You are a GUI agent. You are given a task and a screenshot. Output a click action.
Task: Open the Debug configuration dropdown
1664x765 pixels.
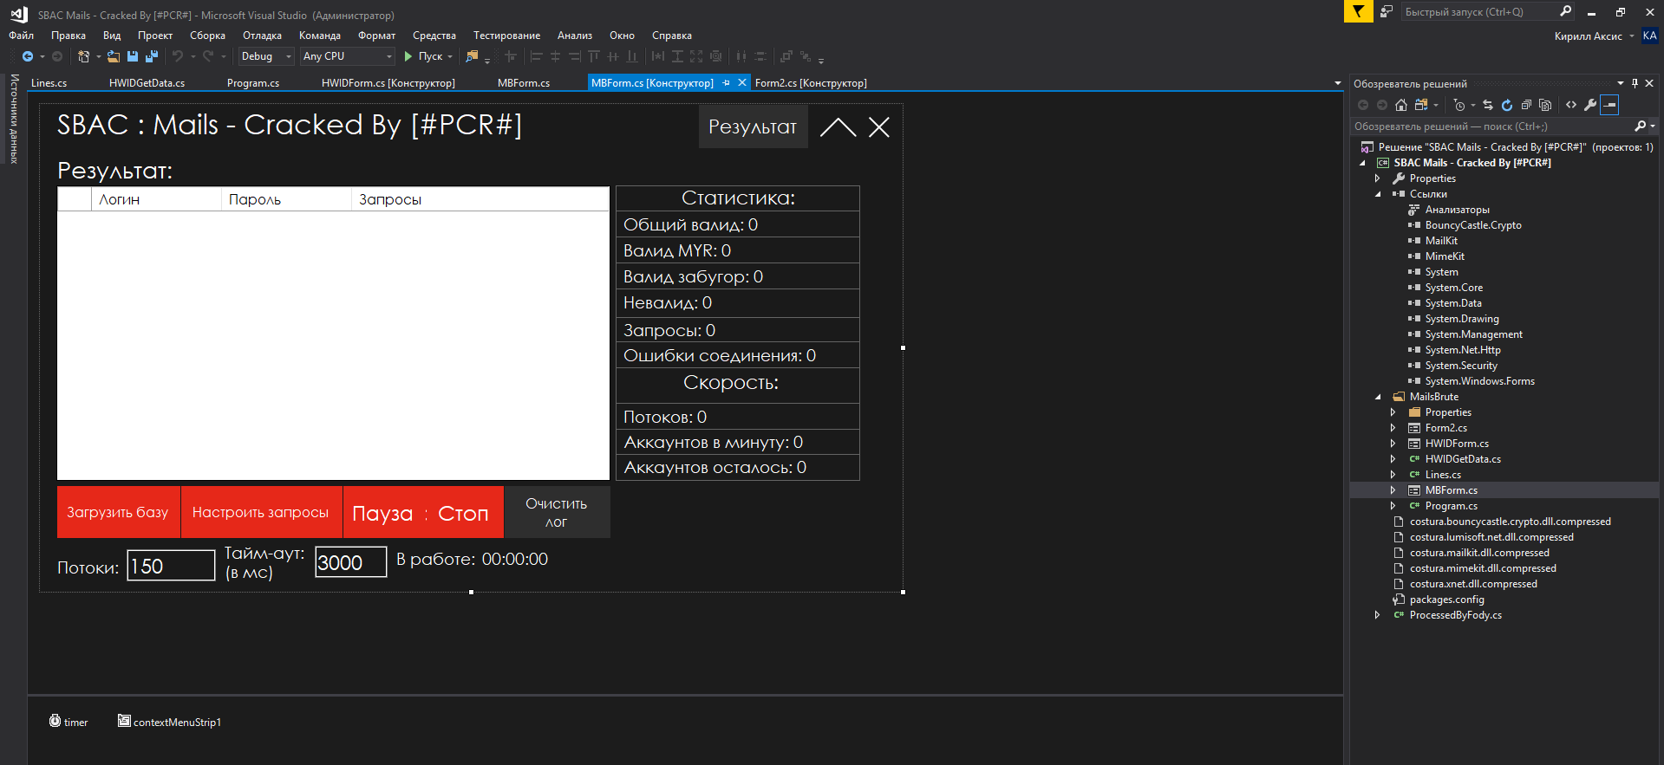click(289, 56)
